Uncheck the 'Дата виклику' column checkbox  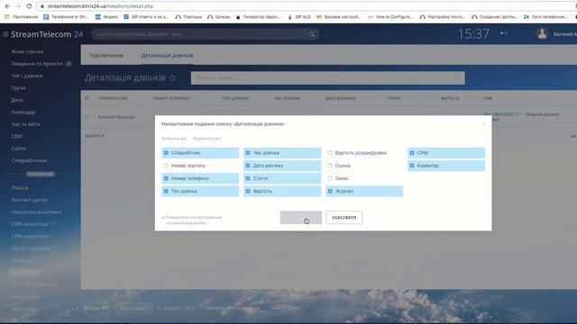(248, 166)
